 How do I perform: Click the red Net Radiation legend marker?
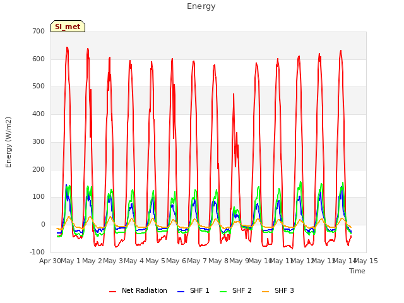point(112,292)
